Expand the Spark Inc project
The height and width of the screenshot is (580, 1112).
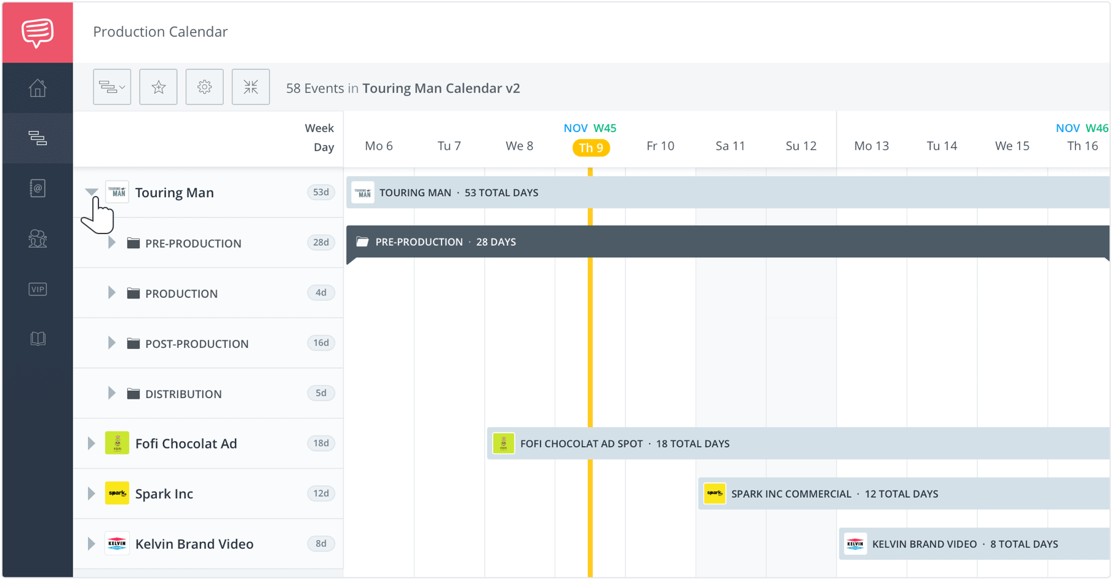click(91, 493)
